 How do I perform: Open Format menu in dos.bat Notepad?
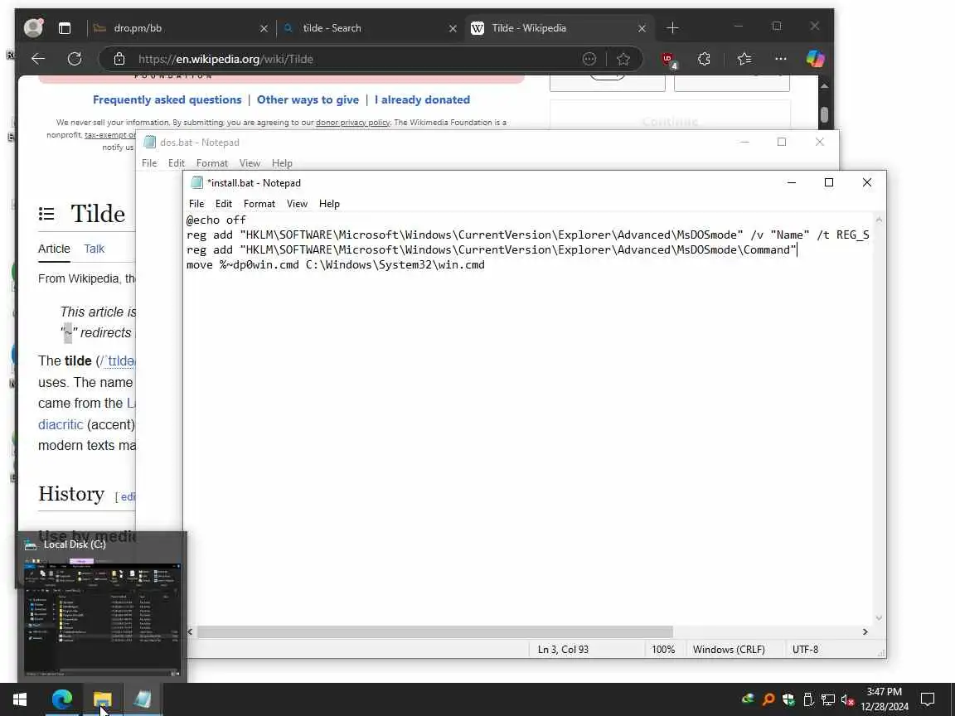[x=212, y=163]
